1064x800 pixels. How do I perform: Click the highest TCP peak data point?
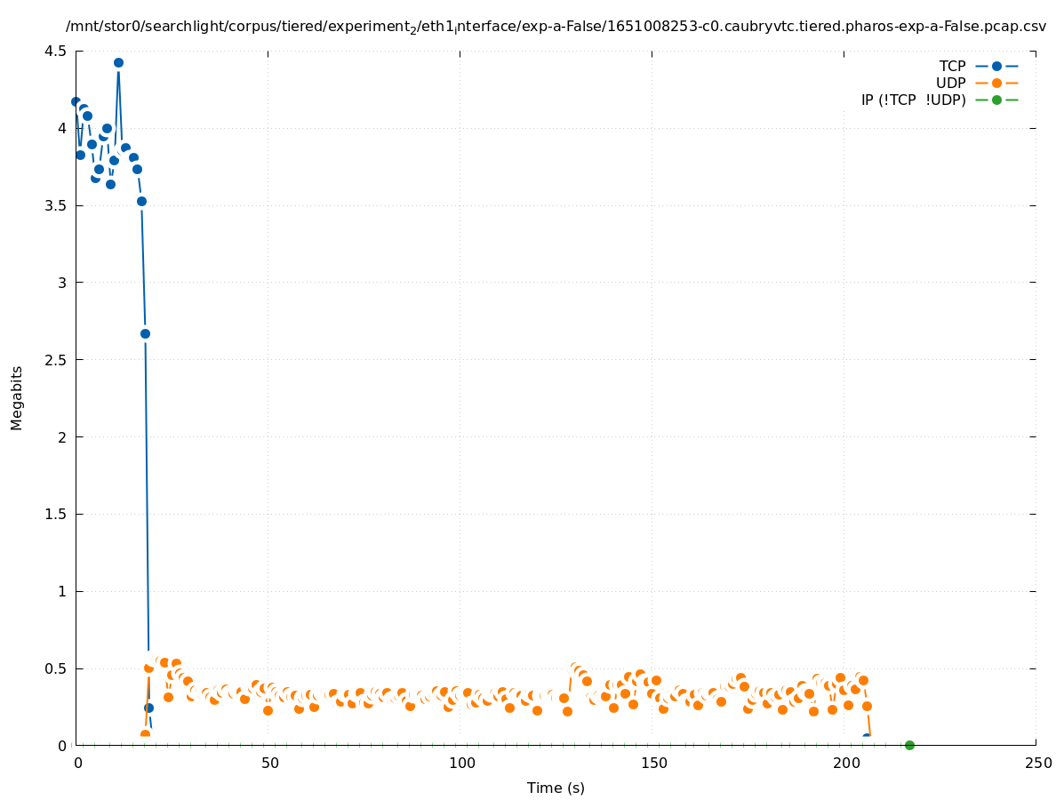[x=118, y=62]
